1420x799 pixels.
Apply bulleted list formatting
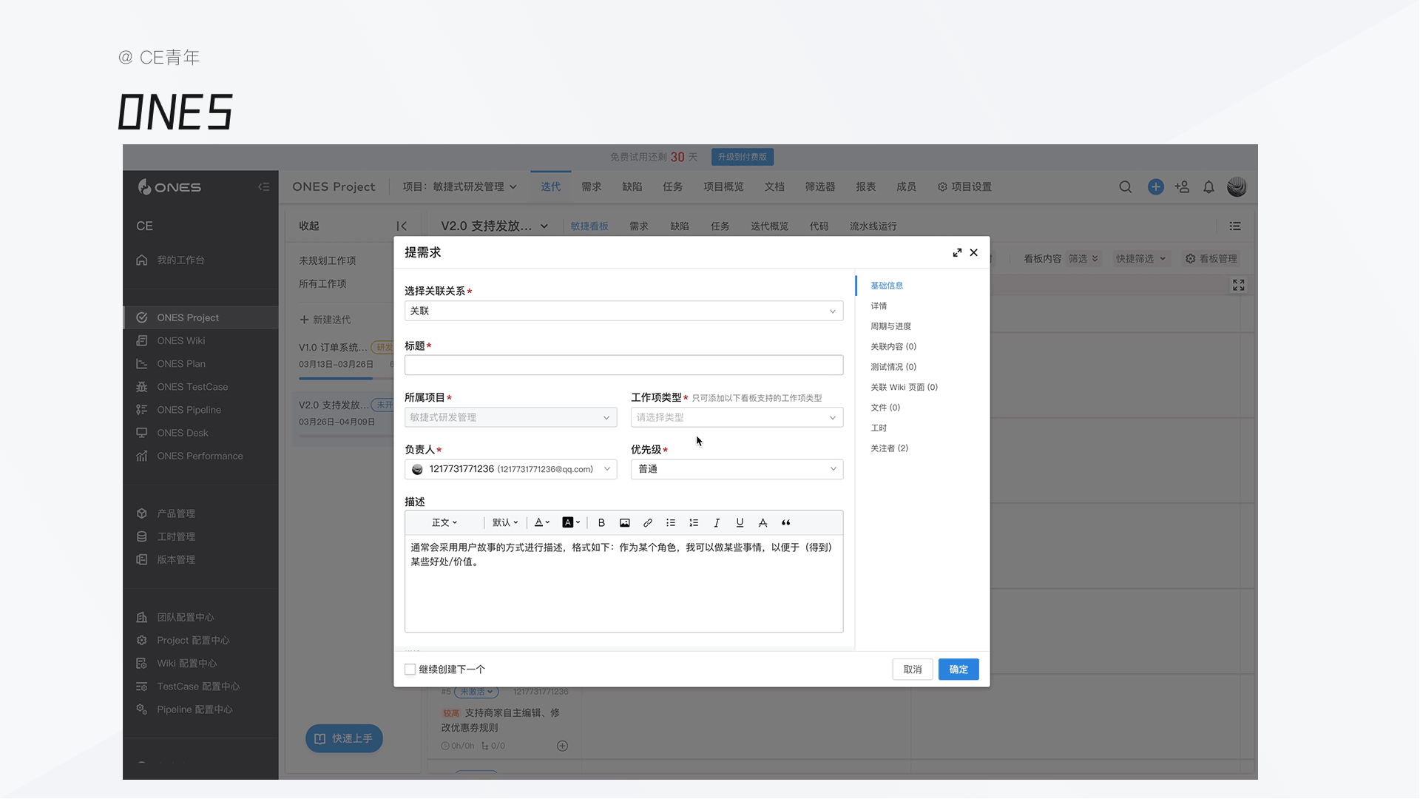[x=670, y=523]
